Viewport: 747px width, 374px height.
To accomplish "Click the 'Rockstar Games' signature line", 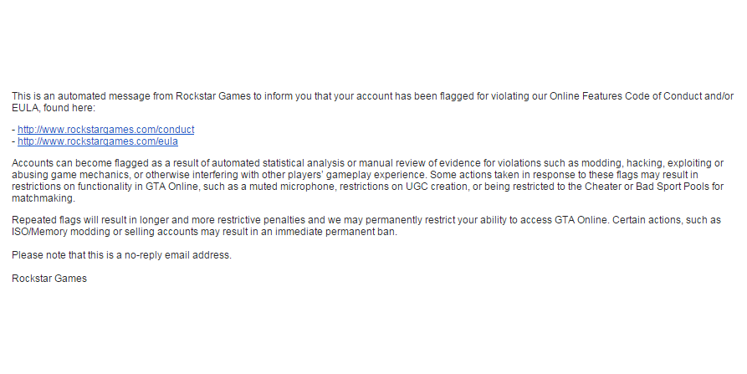I will [49, 279].
